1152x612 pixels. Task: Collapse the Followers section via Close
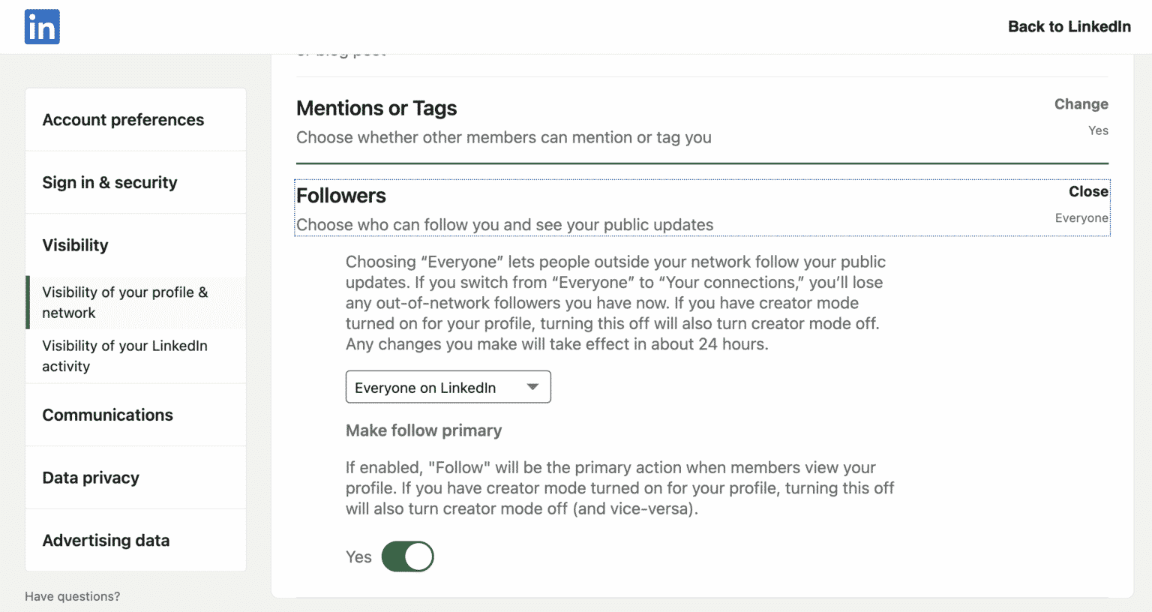1088,191
